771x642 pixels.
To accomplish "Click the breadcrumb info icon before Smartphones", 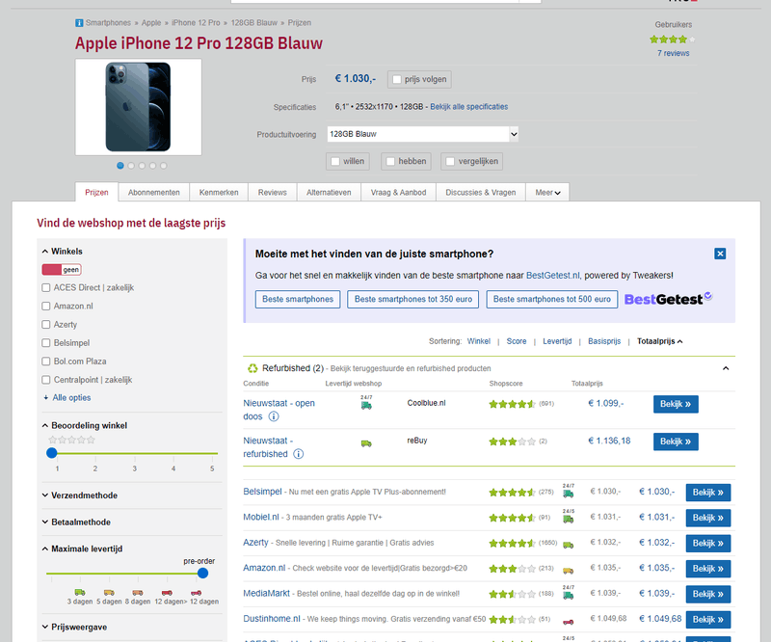I will (x=79, y=23).
